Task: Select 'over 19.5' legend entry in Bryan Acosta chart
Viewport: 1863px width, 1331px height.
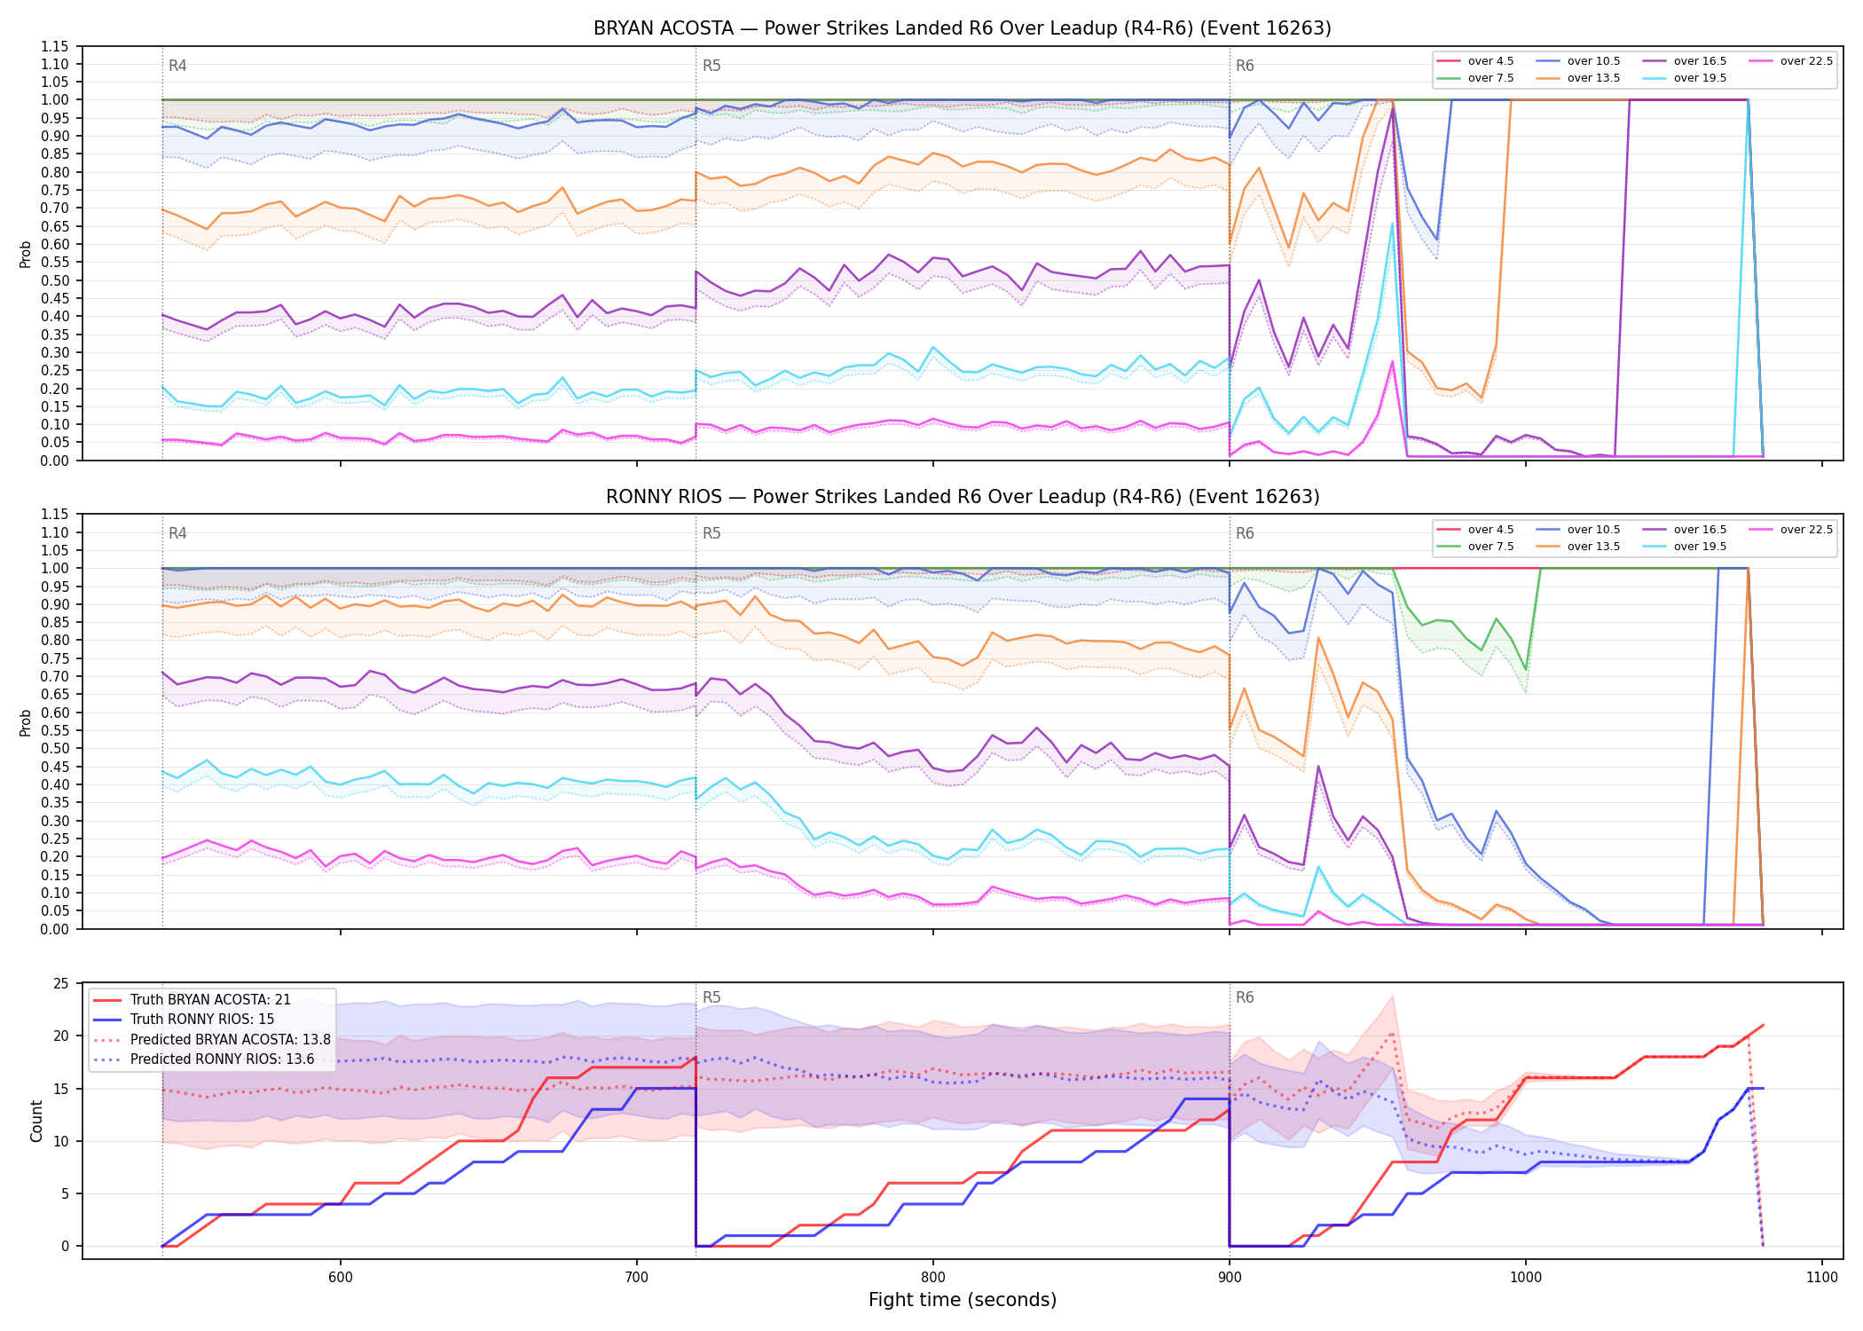Action: [x=1684, y=78]
